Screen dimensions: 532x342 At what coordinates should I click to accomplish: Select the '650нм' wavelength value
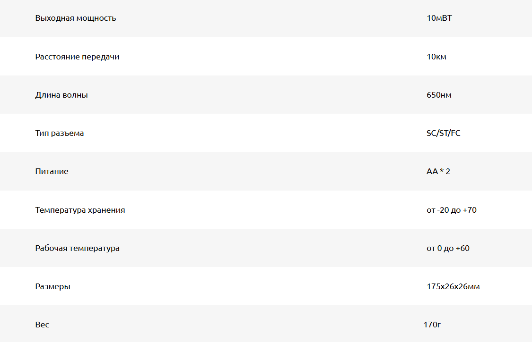439,95
